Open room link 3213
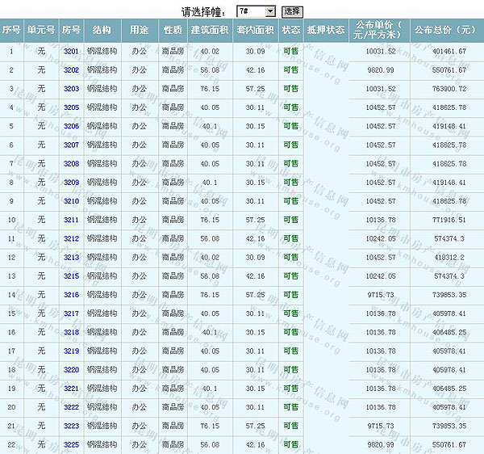This screenshot has height=454, width=484. [x=71, y=257]
